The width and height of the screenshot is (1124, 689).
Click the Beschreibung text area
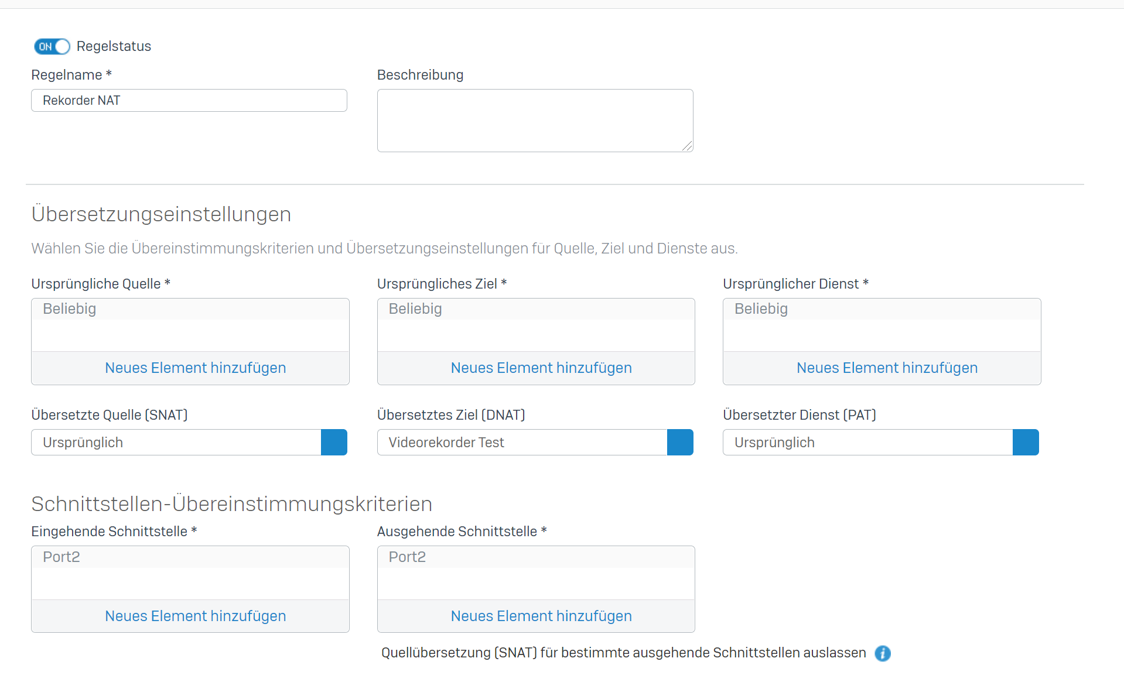[x=535, y=121]
